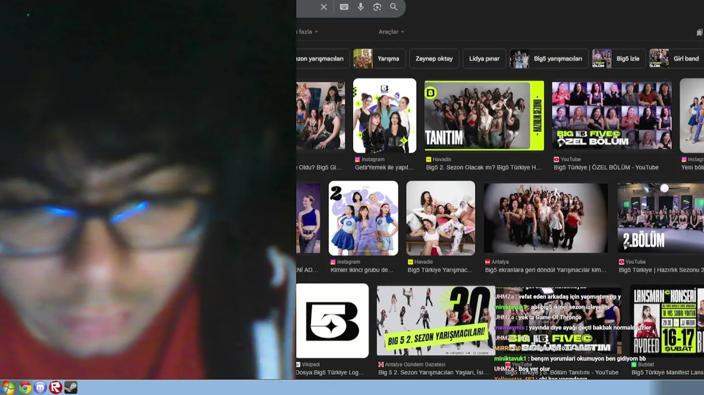Select the 'Yarışma' filter chip

(379, 59)
